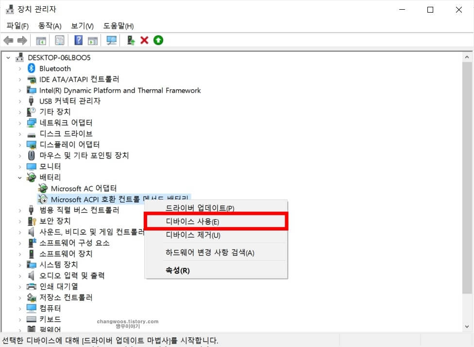
Task: Click the scan for hardware changes icon
Action: click(x=111, y=40)
